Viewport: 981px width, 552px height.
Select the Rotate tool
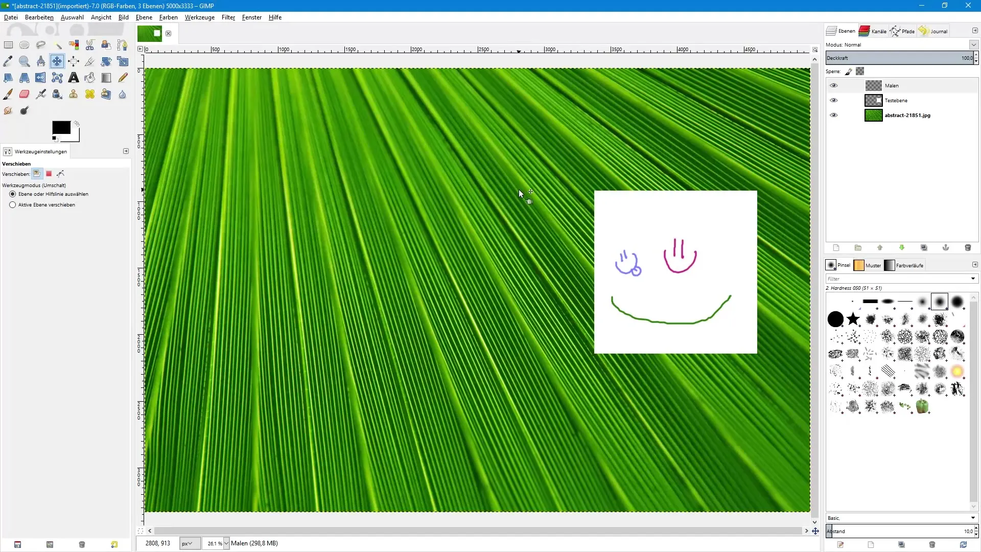106,61
